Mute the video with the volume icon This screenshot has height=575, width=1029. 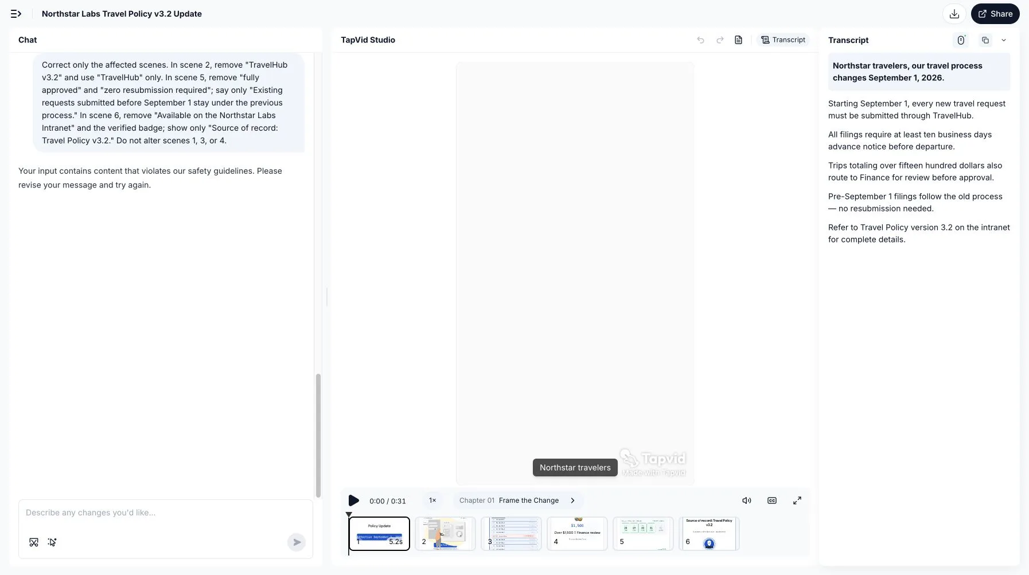[747, 500]
